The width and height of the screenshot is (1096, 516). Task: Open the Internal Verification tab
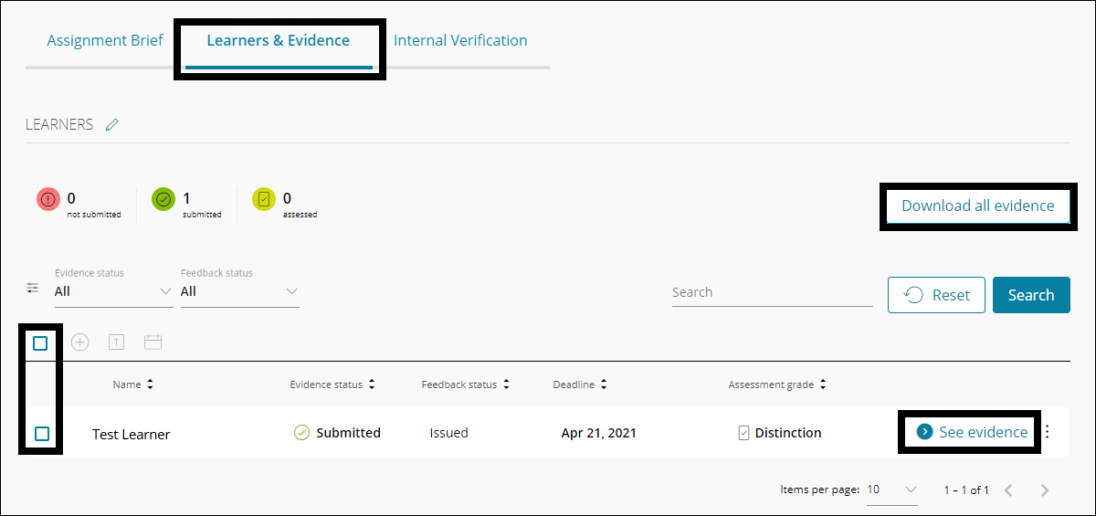[x=460, y=40]
